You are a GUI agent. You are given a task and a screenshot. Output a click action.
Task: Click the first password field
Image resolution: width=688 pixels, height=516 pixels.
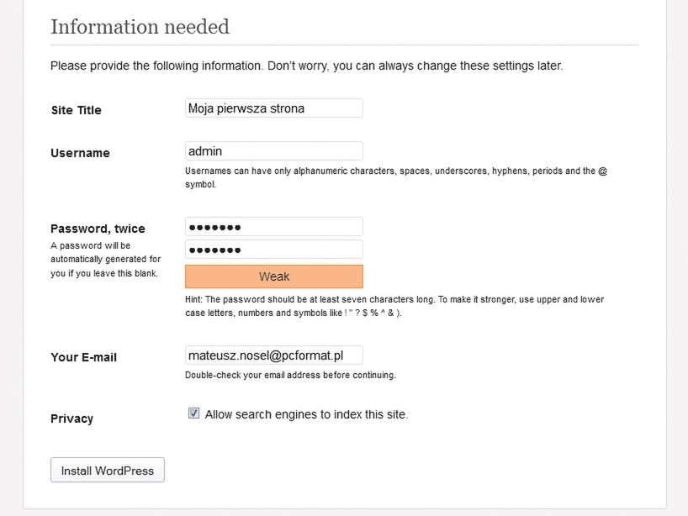point(273,227)
